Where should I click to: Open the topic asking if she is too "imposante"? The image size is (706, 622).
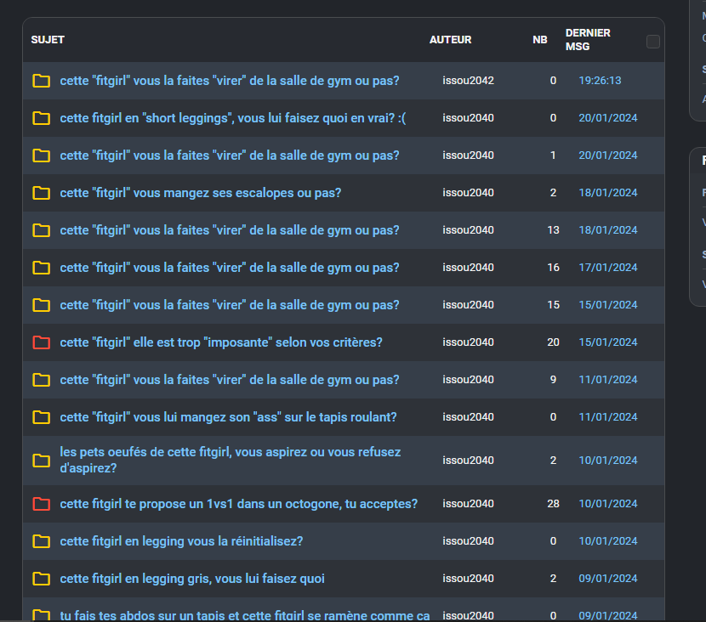tap(221, 342)
